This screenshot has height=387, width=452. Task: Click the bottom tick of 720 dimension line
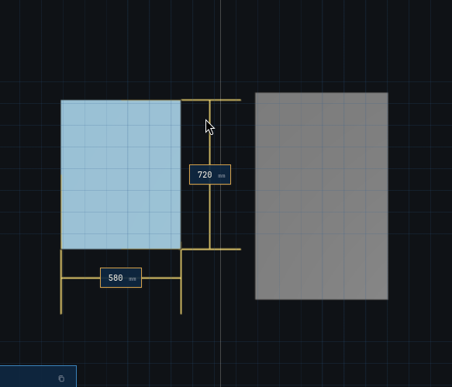tap(211, 249)
